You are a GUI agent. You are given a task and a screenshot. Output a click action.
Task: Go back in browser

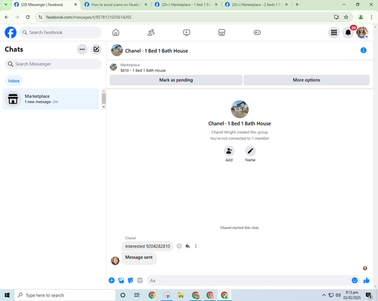coord(7,17)
